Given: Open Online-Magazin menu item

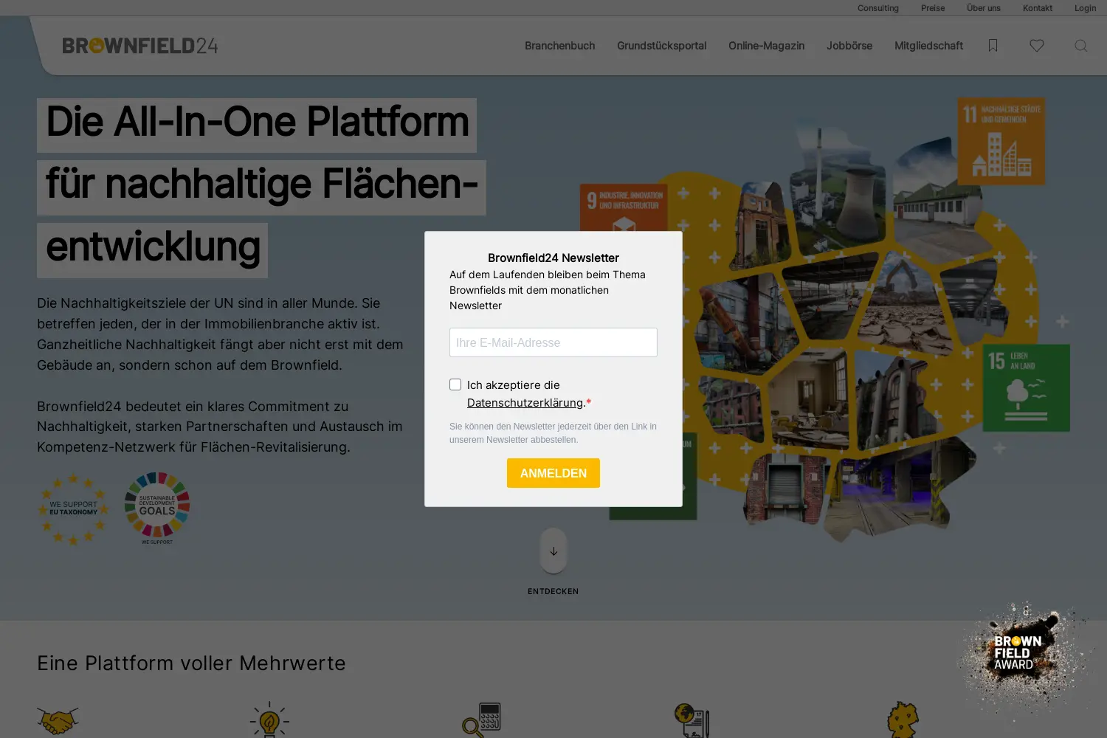Looking at the screenshot, I should pos(767,46).
